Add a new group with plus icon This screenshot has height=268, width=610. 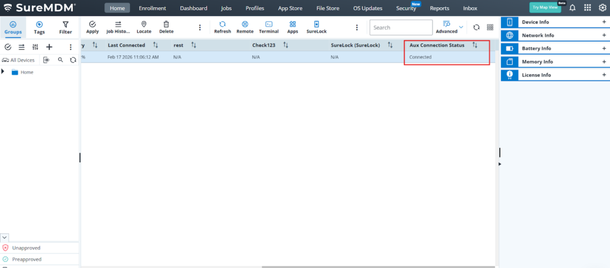pos(49,47)
